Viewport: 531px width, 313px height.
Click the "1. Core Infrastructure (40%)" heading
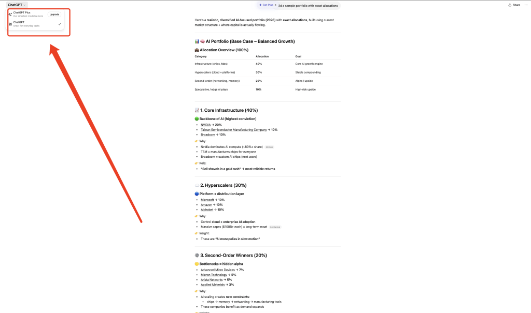pyautogui.click(x=226, y=110)
